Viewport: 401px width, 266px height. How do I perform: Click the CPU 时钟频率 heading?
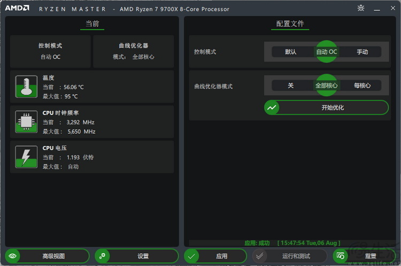pos(60,113)
